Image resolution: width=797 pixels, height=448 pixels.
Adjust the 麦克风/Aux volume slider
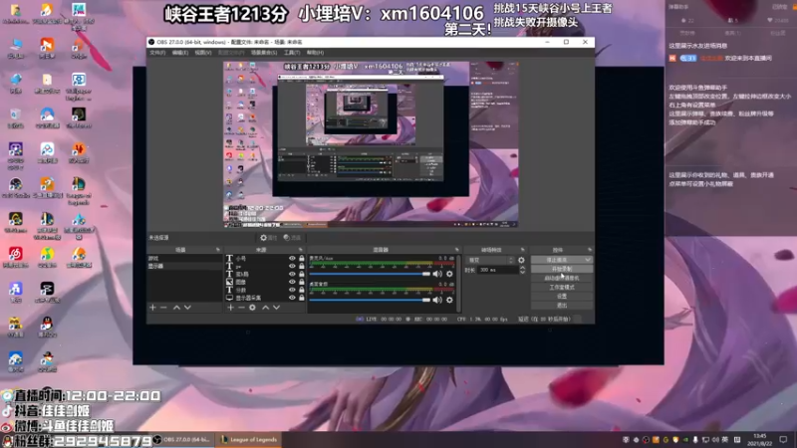pyautogui.click(x=370, y=274)
